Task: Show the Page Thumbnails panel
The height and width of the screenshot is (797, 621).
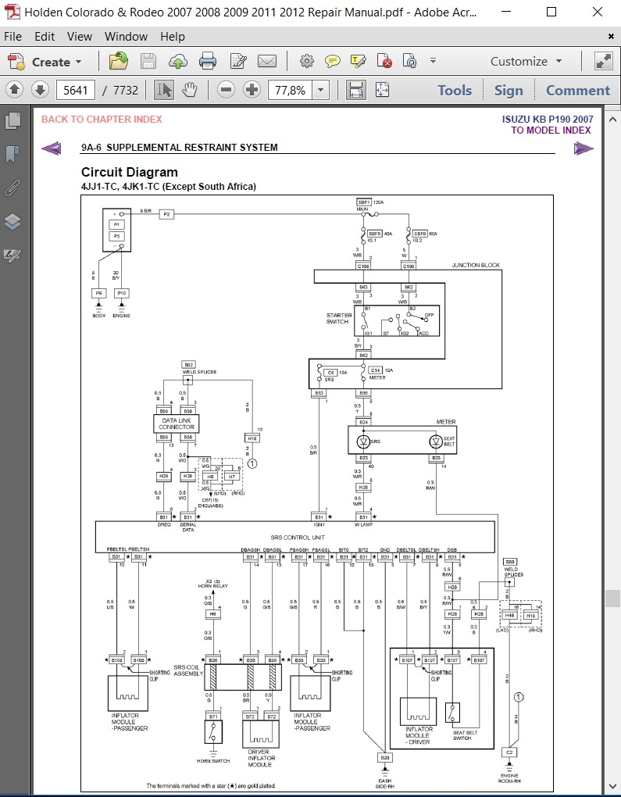Action: click(x=12, y=120)
